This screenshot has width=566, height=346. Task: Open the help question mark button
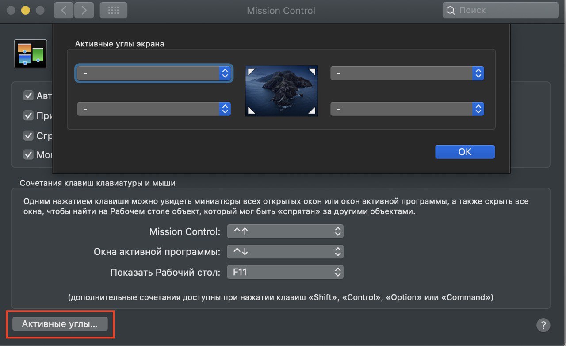point(543,325)
